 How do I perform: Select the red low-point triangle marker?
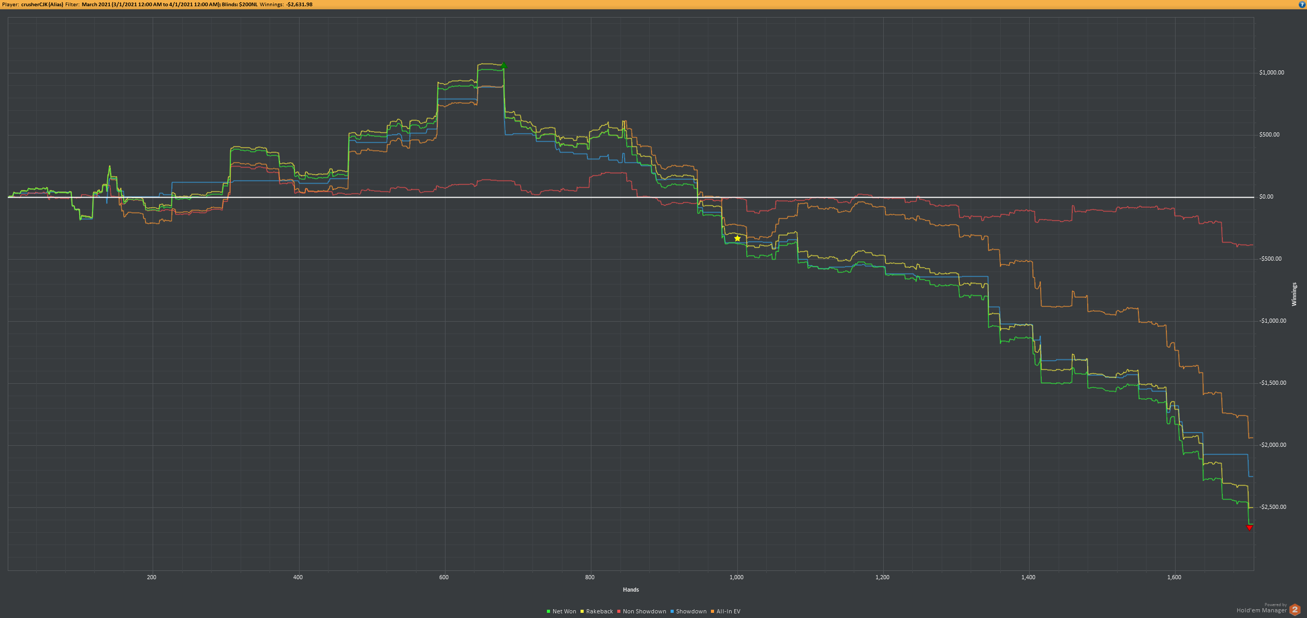click(1249, 527)
